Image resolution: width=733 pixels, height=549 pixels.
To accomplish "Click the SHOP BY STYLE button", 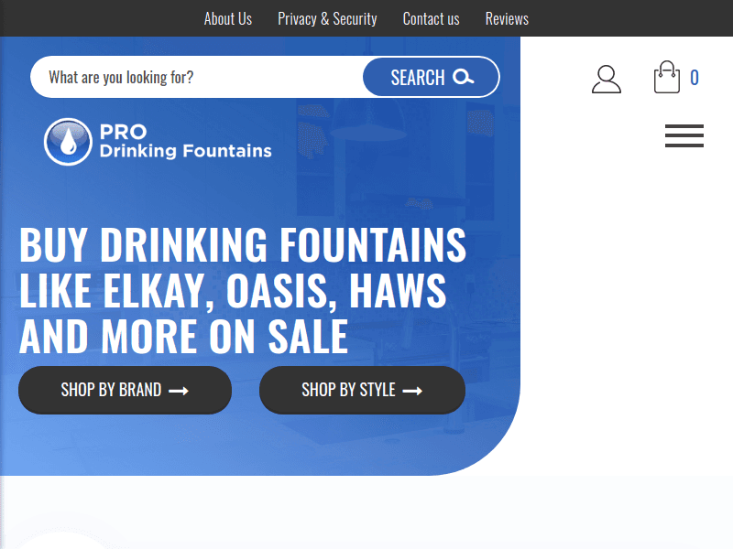I will [362, 390].
